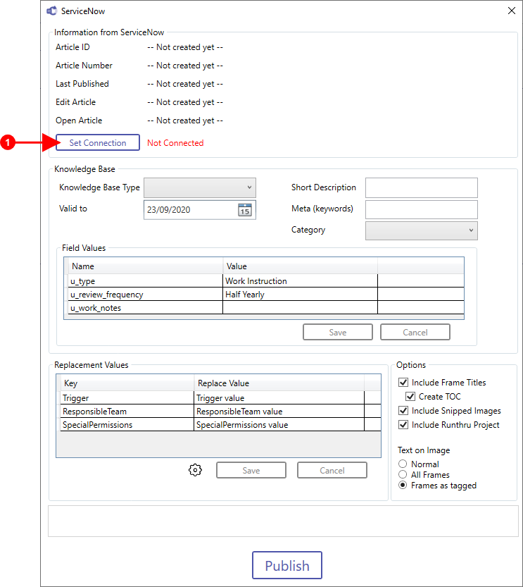This screenshot has width=523, height=587.
Task: Click the Key column header
Action: pos(127,383)
